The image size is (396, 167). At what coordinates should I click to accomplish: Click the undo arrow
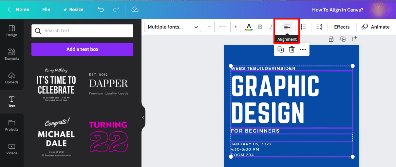click(101, 10)
